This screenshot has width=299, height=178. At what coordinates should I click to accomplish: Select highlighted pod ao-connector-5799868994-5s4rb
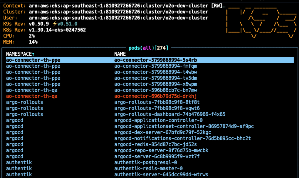[150, 60]
